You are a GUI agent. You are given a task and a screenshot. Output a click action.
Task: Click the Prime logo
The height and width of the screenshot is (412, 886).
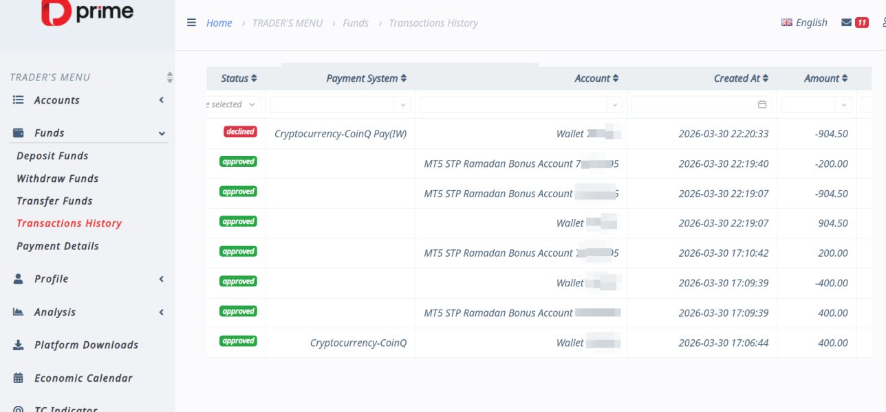87,12
